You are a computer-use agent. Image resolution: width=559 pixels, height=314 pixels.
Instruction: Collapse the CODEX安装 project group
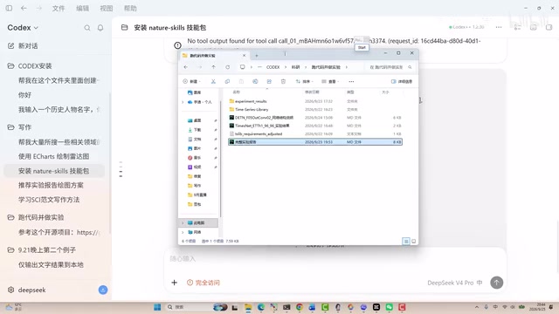[x=30, y=66]
